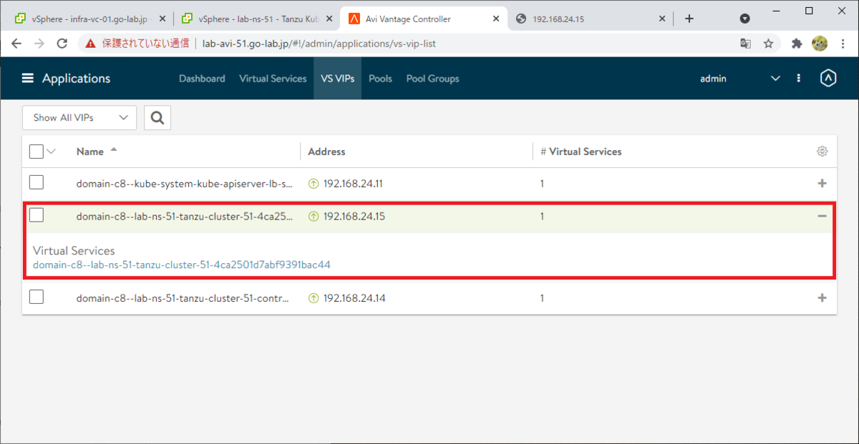Open the Google Translate page icon
Image resolution: width=859 pixels, height=444 pixels.
[746, 44]
